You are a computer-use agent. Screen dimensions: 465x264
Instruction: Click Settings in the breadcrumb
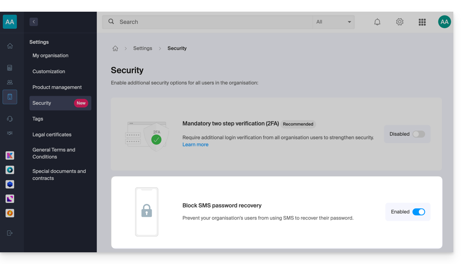[x=143, y=48]
